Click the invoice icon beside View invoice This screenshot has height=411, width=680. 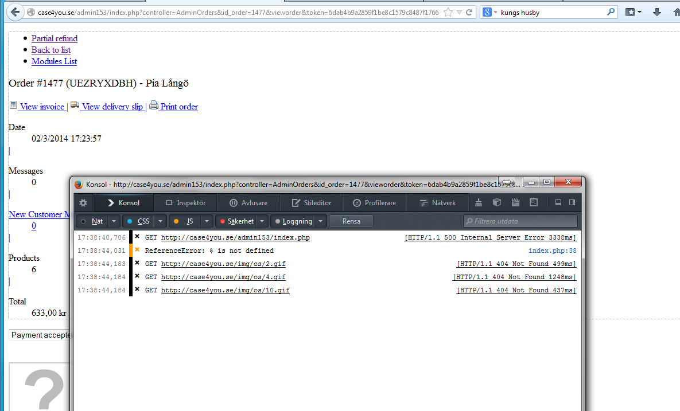(13, 105)
